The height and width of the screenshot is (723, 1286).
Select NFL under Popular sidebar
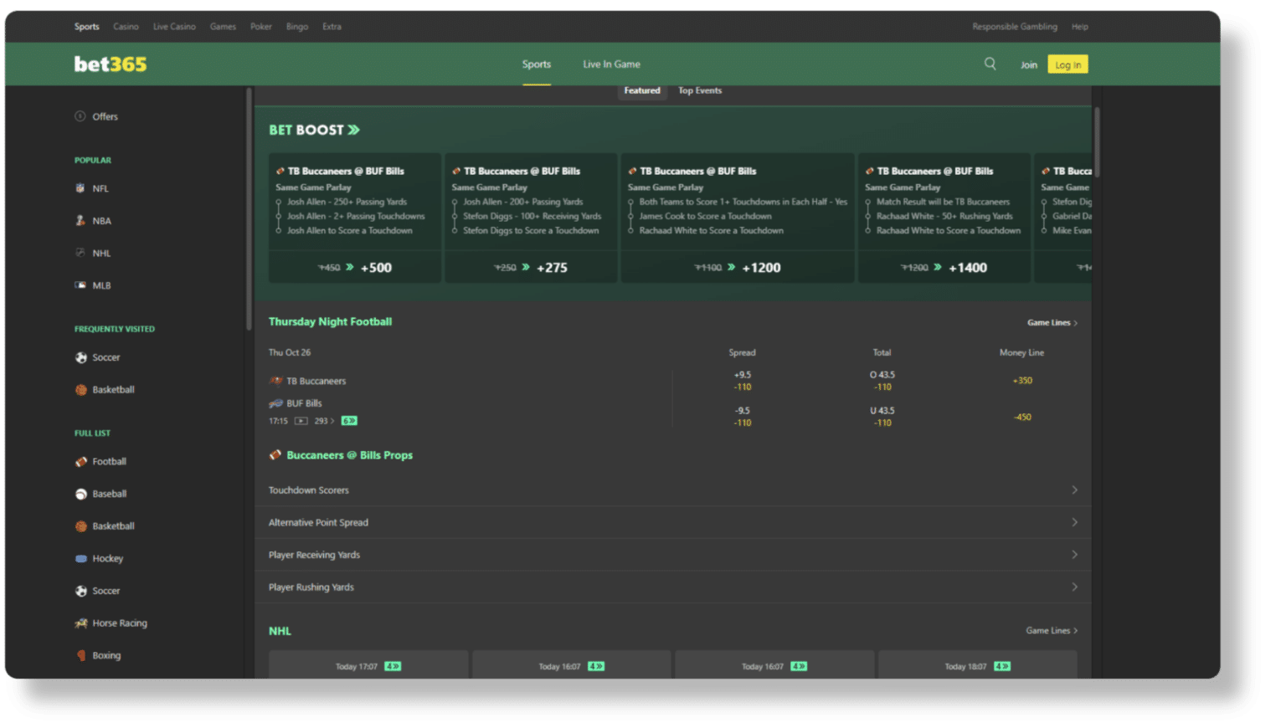[x=100, y=188]
